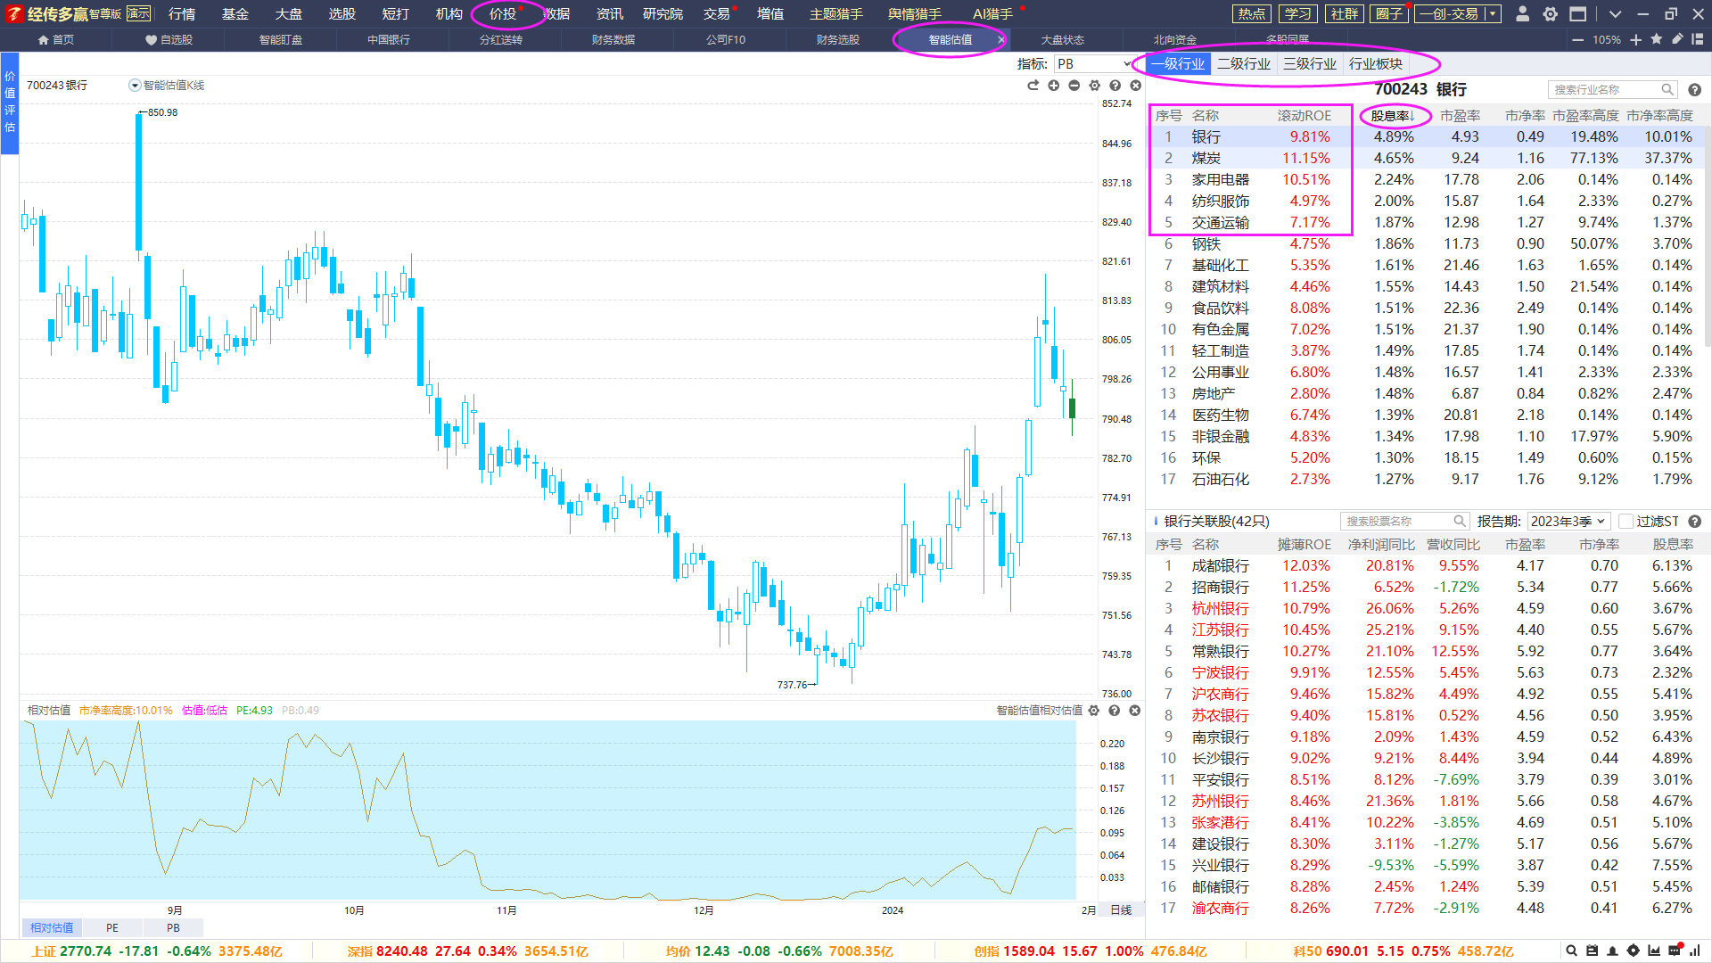Expand the 一创-交易 dropdown arrow
The width and height of the screenshot is (1712, 963).
1493,13
